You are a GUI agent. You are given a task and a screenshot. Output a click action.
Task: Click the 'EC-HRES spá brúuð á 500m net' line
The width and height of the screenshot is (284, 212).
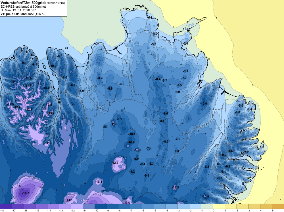[23, 7]
